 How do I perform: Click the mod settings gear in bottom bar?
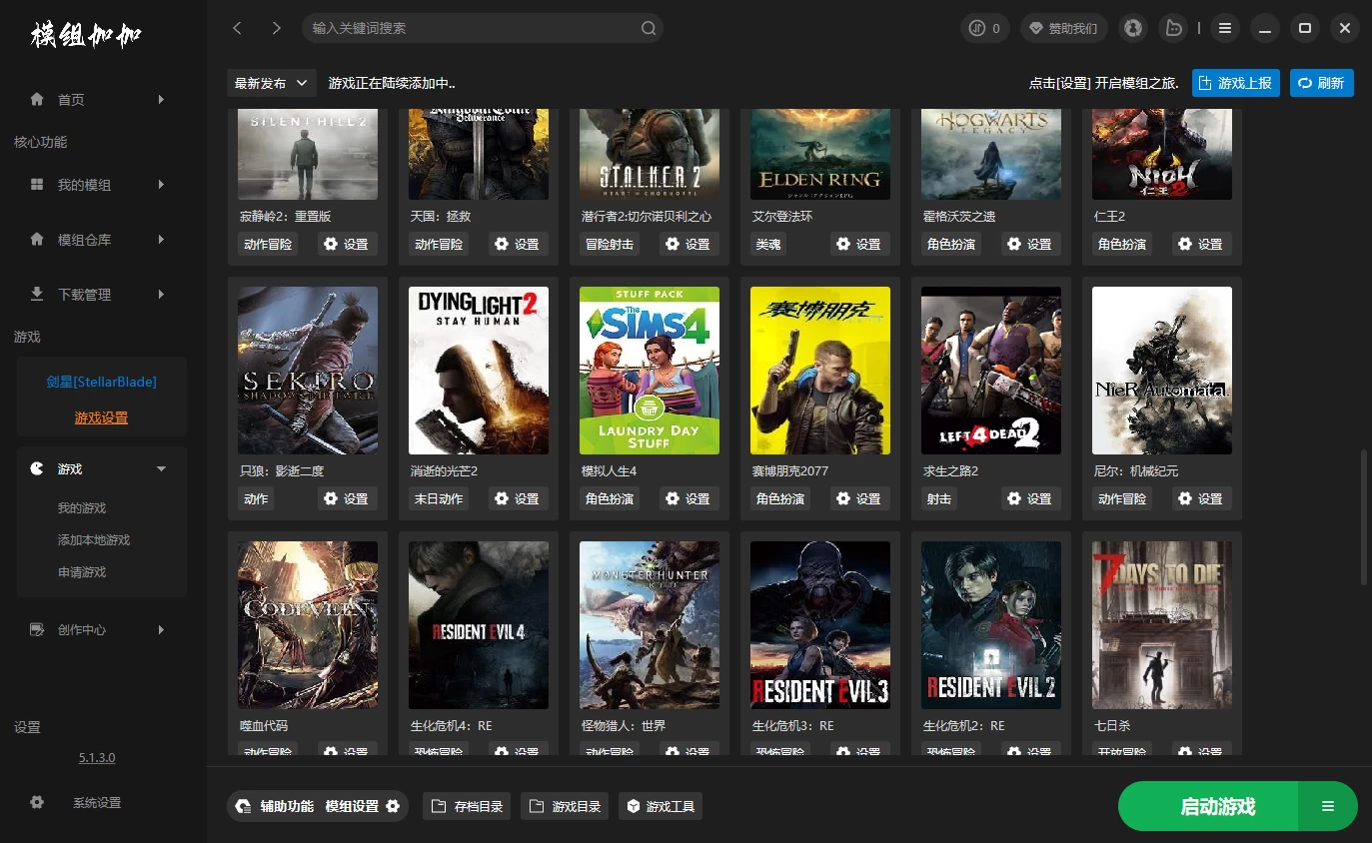[393, 806]
